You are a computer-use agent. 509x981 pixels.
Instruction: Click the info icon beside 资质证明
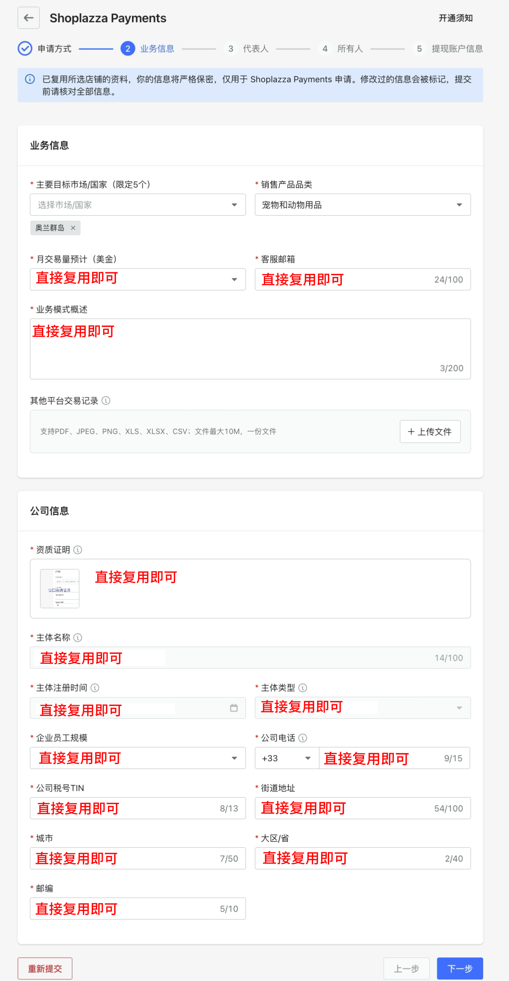78,550
